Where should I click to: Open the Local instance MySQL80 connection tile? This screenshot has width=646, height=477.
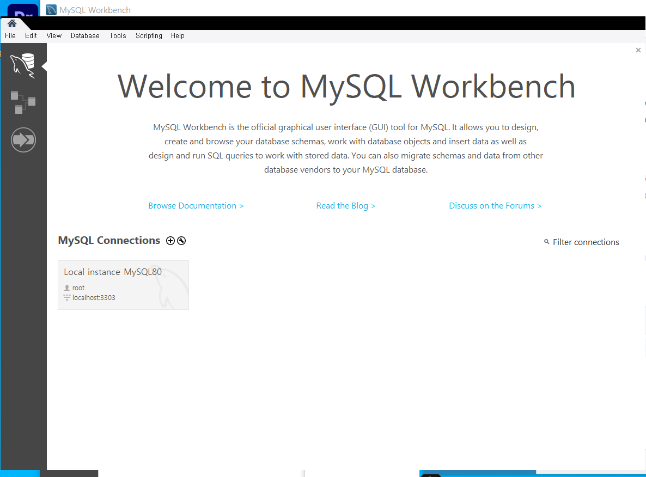tap(123, 285)
